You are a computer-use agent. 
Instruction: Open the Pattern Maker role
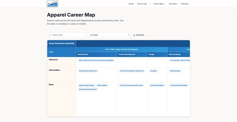[102, 85]
